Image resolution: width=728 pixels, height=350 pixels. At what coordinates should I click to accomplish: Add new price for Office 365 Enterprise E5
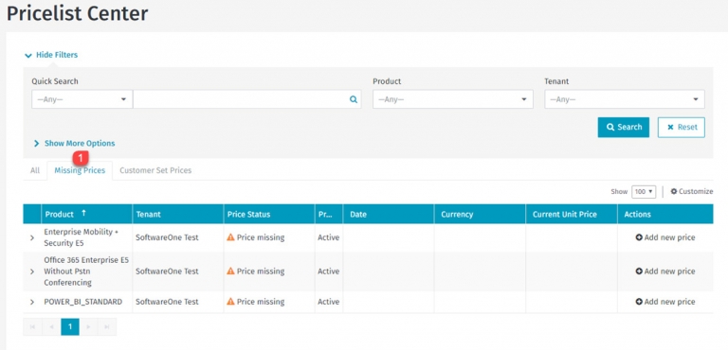click(664, 271)
